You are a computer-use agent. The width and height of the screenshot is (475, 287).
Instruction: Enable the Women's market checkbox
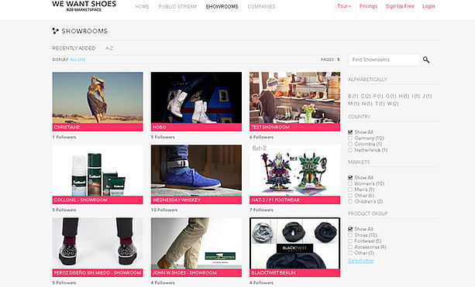pos(350,183)
